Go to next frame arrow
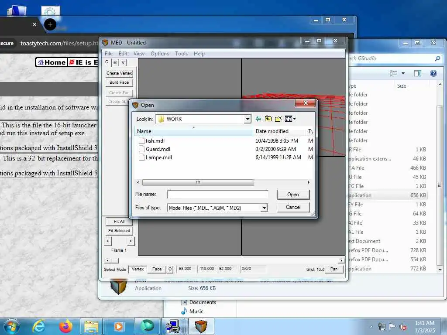The width and height of the screenshot is (447, 335). 131,241
